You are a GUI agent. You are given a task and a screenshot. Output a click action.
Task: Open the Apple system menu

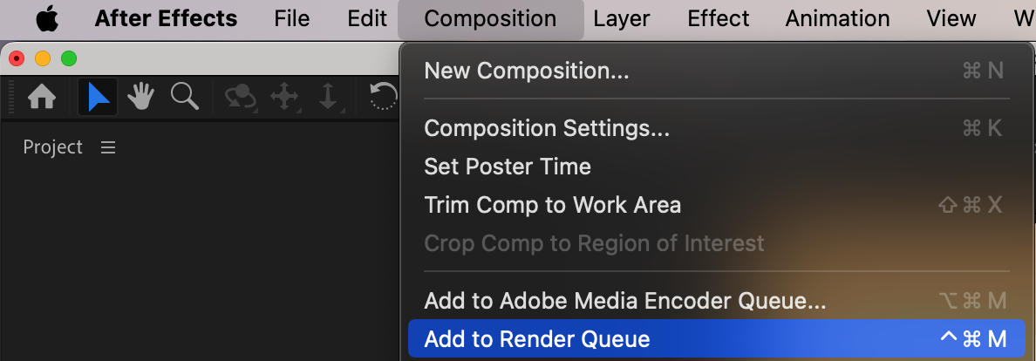coord(46,18)
